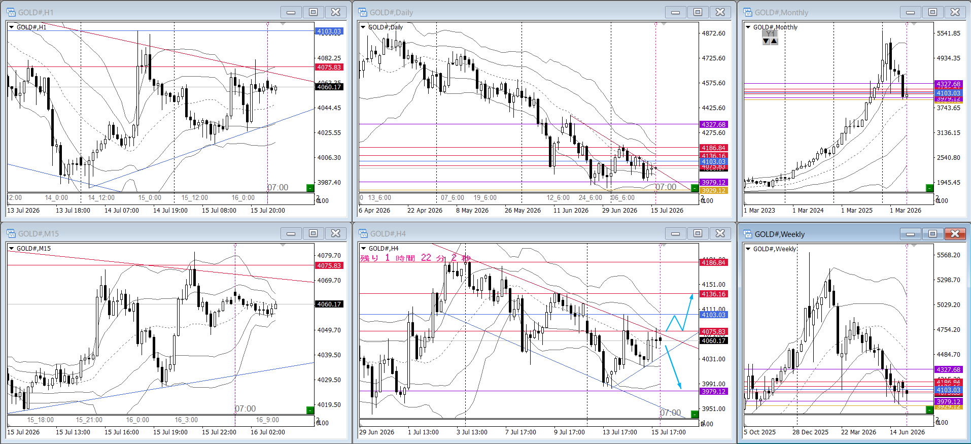Click the up arrow button under Y1 on Monthly chart
This screenshot has height=444, width=971.
click(x=774, y=41)
